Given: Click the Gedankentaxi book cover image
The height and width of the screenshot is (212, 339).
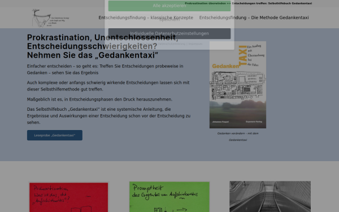Looking at the screenshot, I should pos(238,85).
